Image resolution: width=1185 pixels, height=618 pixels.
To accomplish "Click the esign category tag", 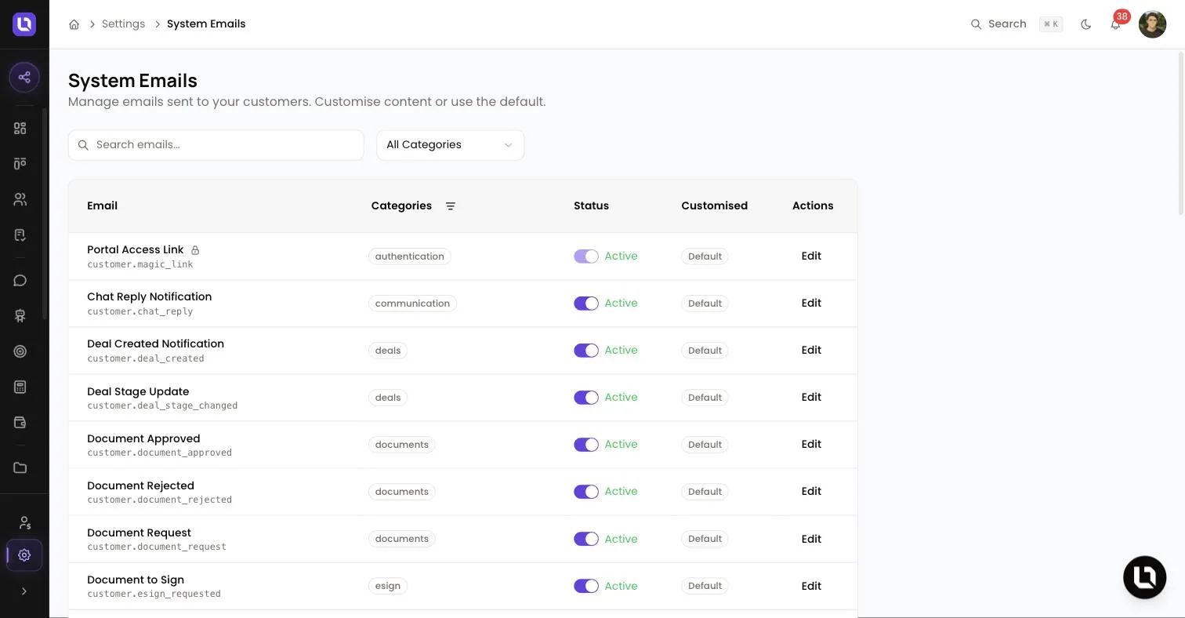I will 388,586.
